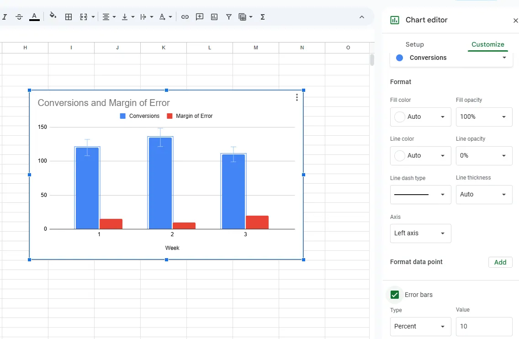Apply strikethrough formatting
Image resolution: width=519 pixels, height=339 pixels.
point(19,17)
